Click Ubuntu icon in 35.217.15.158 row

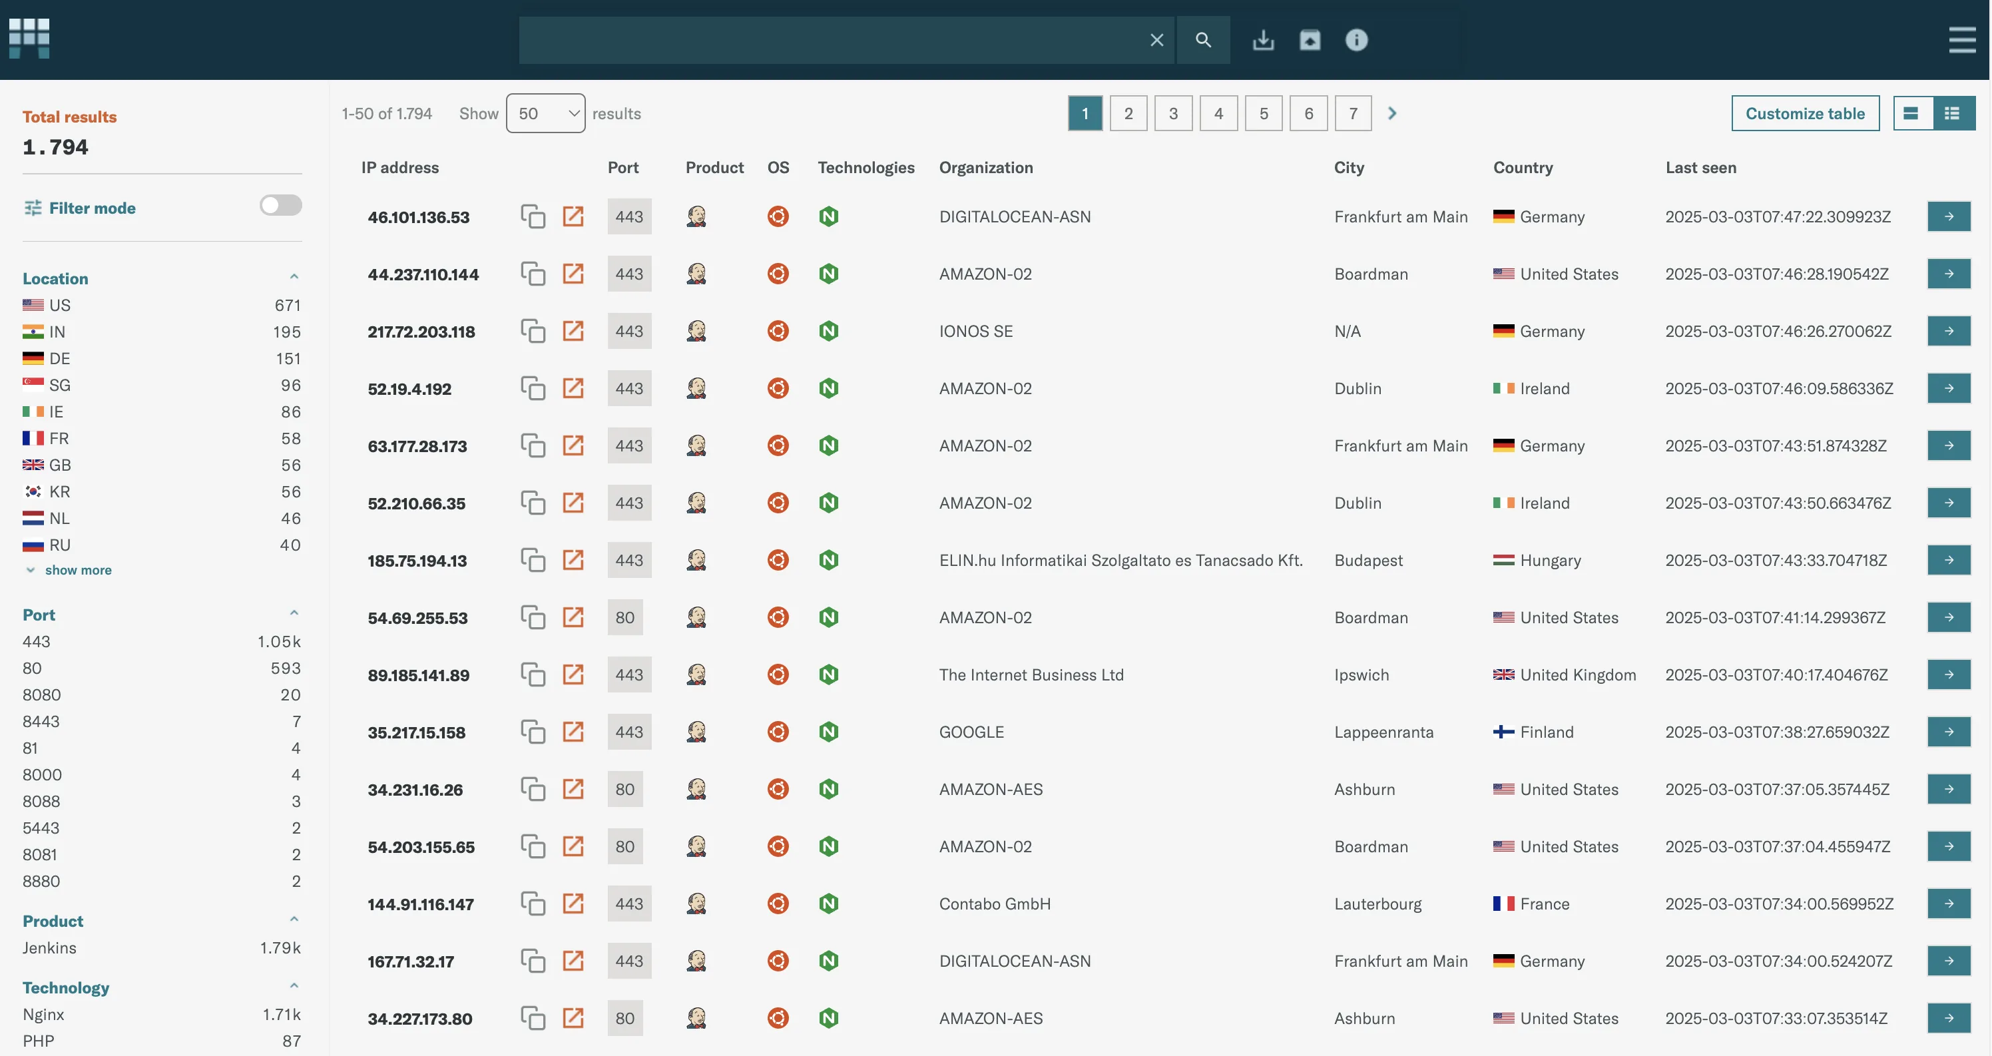coord(778,732)
